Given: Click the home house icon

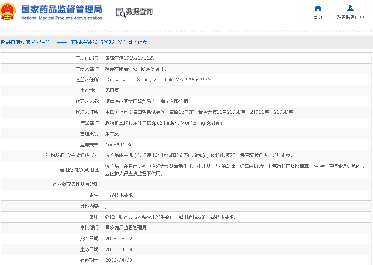Looking at the screenshot, I should (x=318, y=8).
